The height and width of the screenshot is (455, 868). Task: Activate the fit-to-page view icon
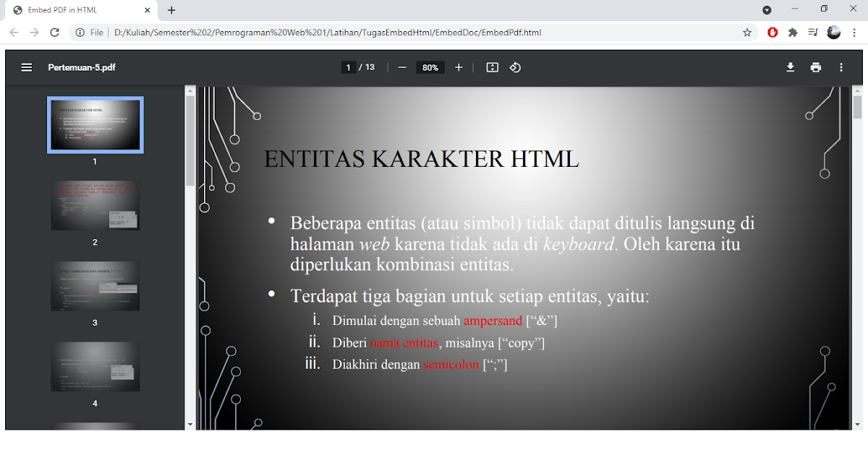(492, 66)
